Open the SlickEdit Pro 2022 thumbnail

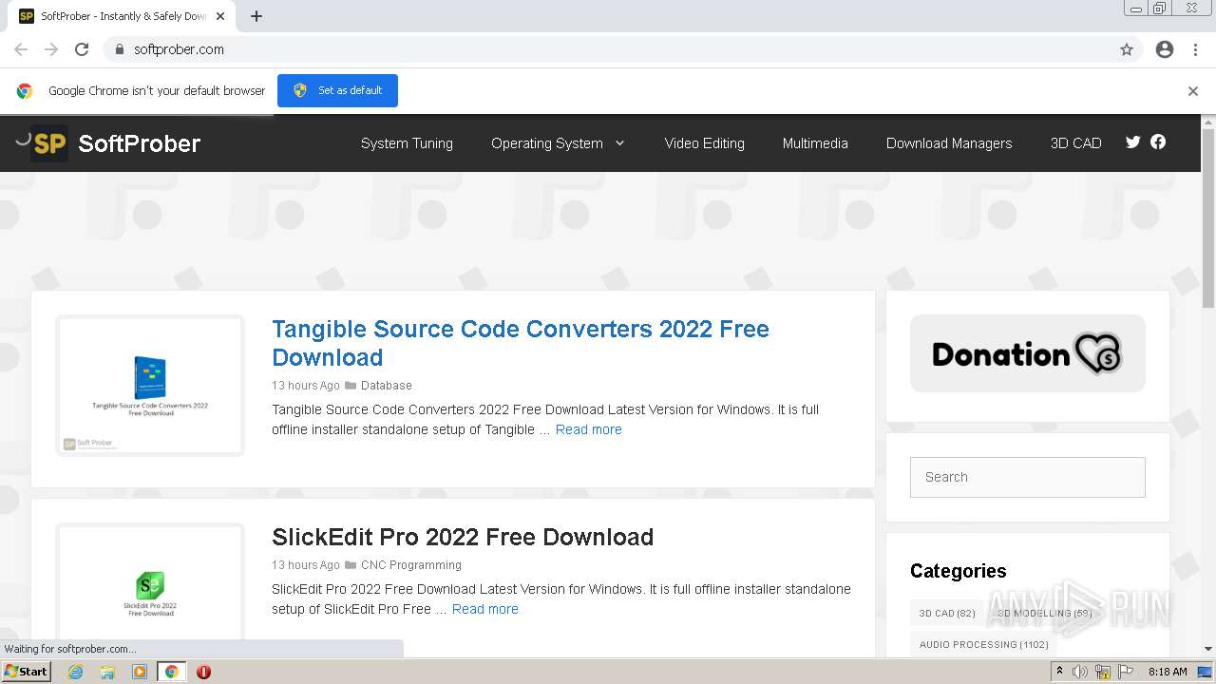pyautogui.click(x=150, y=581)
